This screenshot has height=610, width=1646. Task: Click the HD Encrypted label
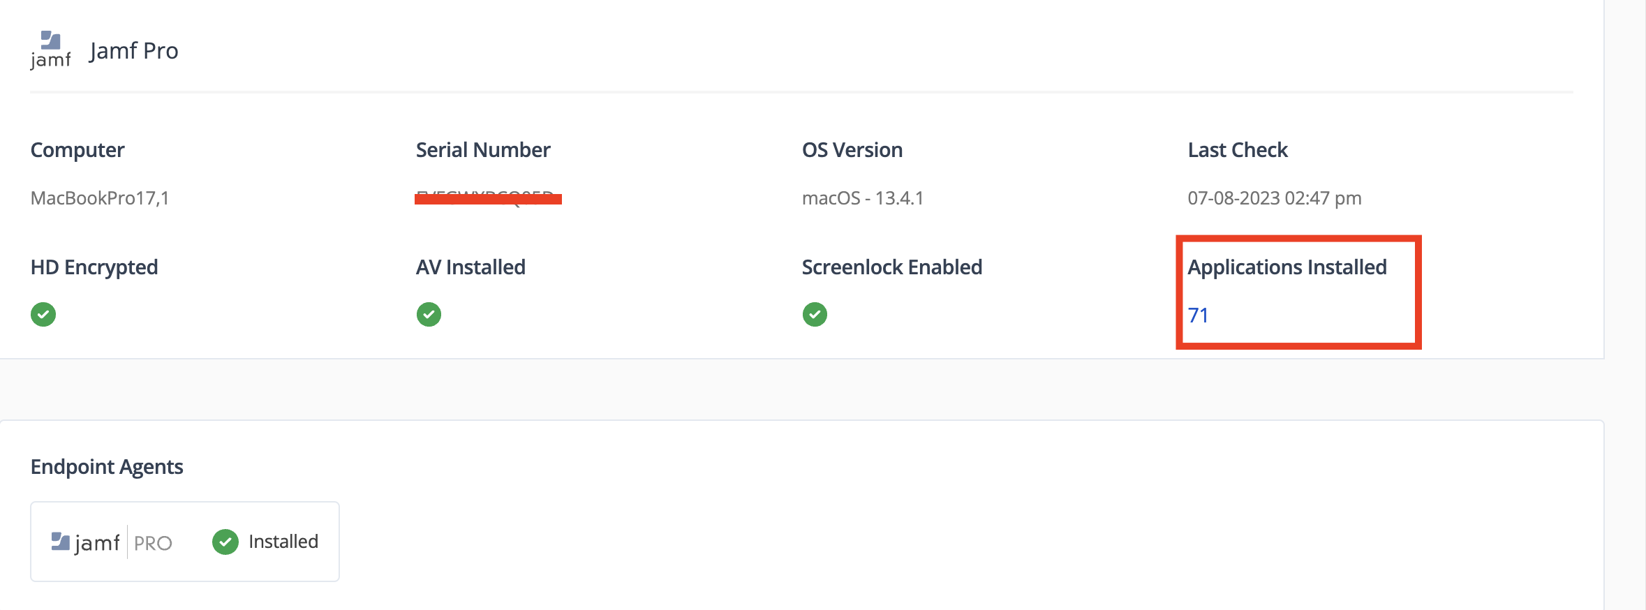(94, 267)
